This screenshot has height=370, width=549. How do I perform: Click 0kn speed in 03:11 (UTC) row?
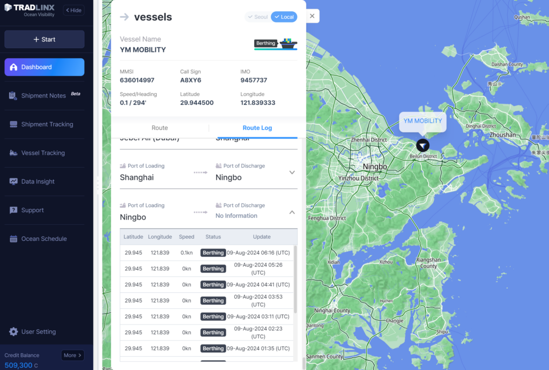point(186,316)
